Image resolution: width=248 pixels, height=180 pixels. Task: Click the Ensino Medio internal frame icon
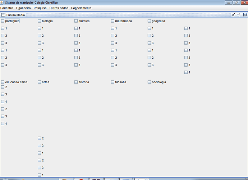pos(3,15)
